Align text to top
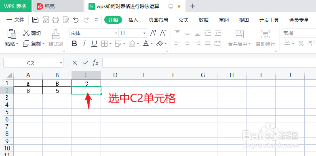 [x=177, y=33]
